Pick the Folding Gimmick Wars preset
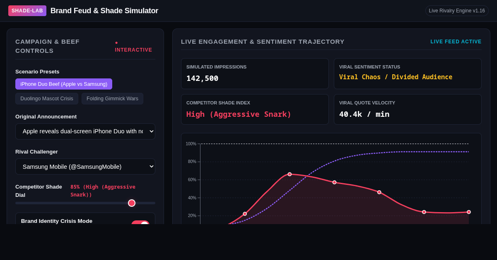 pos(112,99)
